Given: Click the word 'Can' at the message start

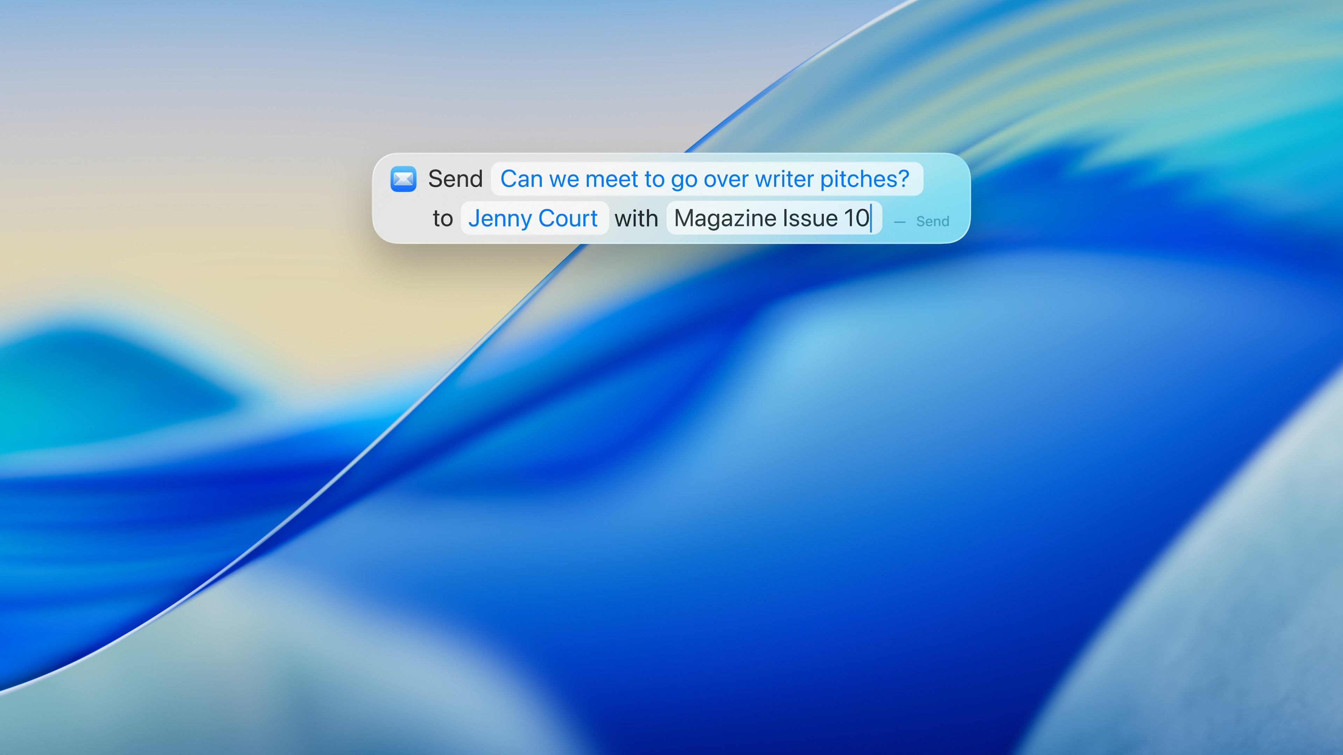Looking at the screenshot, I should pyautogui.click(x=521, y=179).
